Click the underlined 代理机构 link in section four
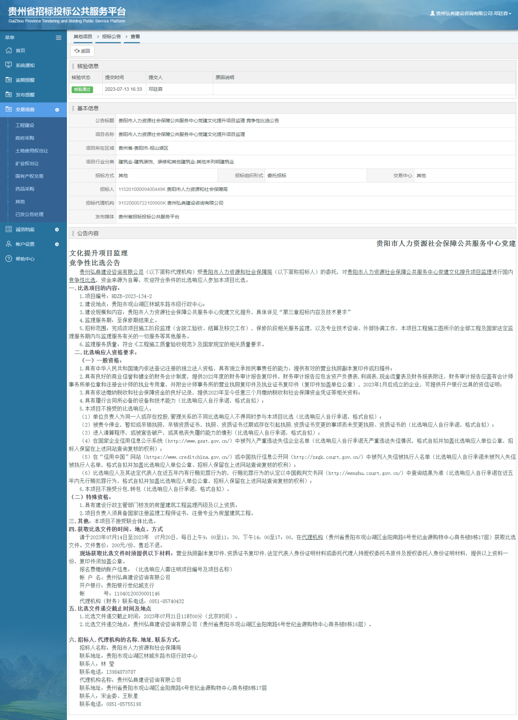 tap(312, 537)
